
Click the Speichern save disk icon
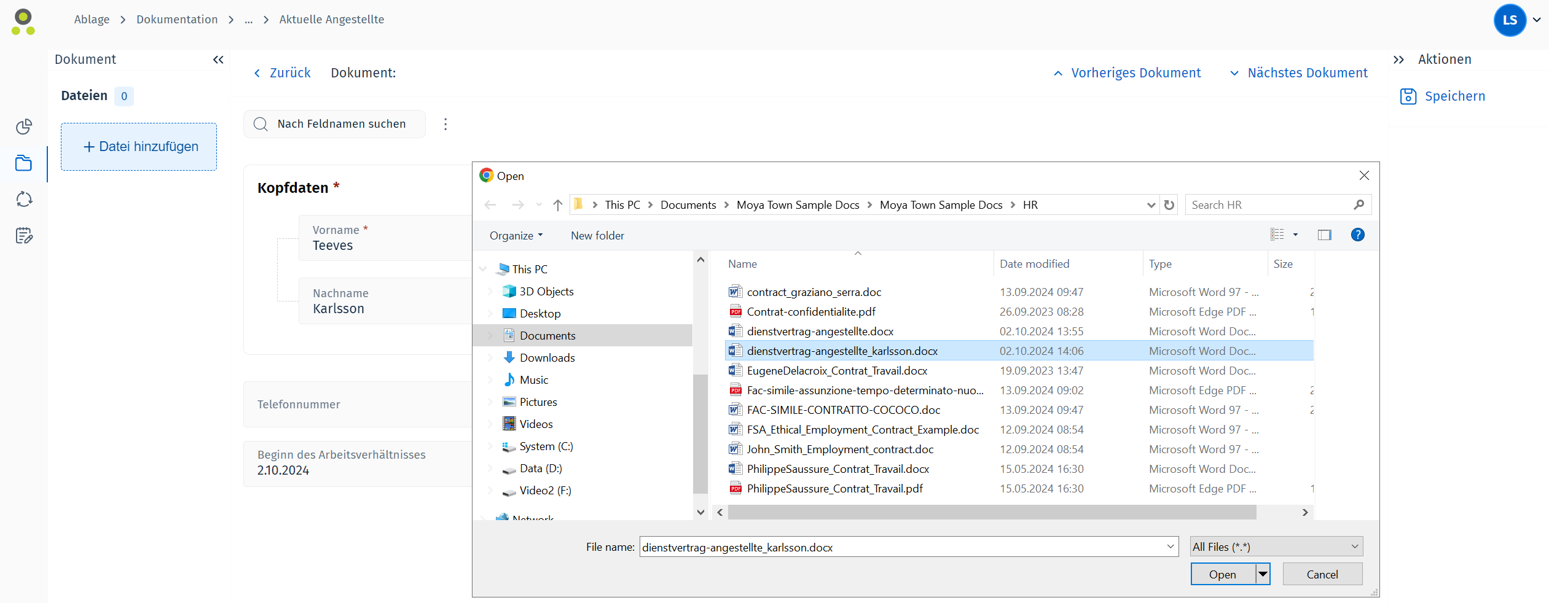click(x=1408, y=96)
